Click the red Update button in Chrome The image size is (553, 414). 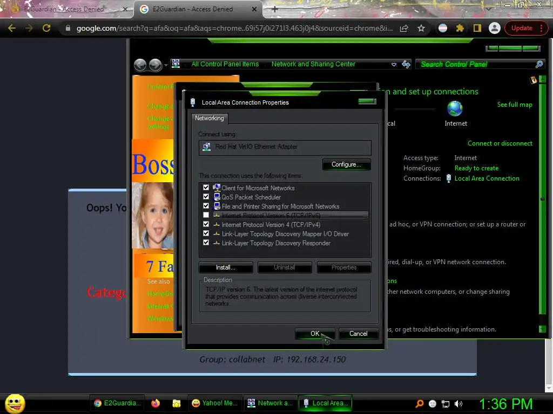point(522,28)
